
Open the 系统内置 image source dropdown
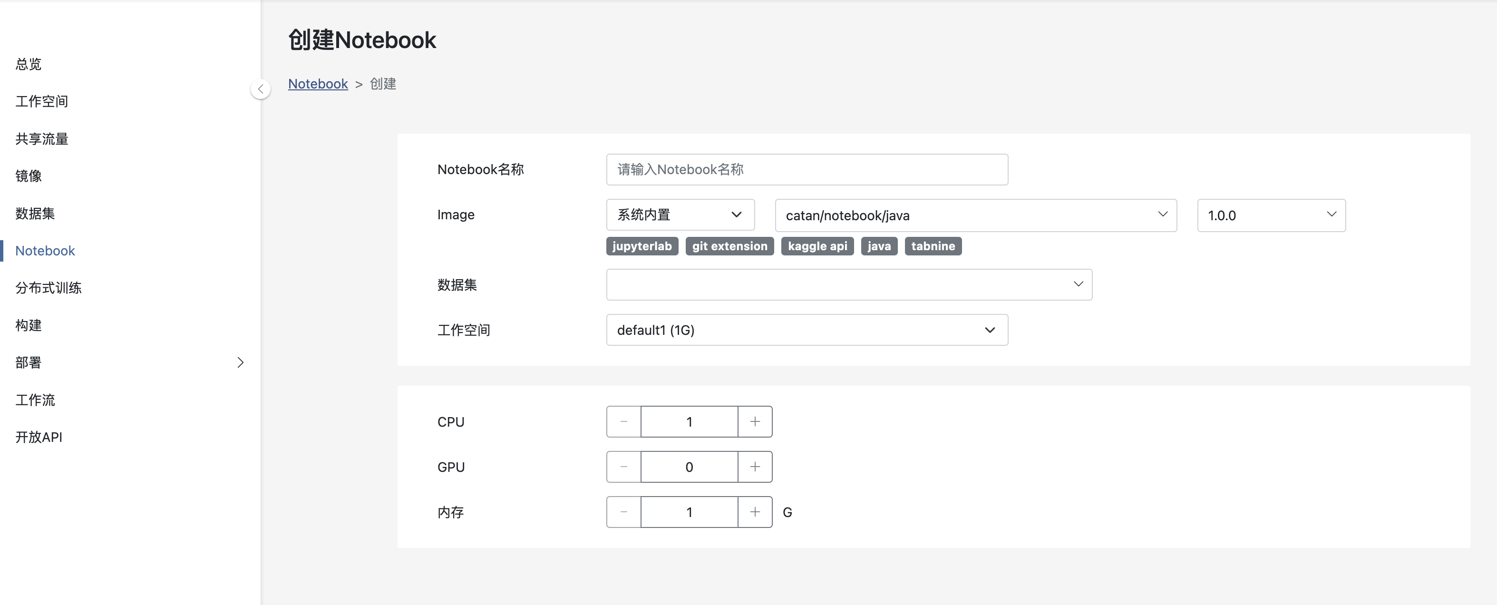pyautogui.click(x=680, y=215)
